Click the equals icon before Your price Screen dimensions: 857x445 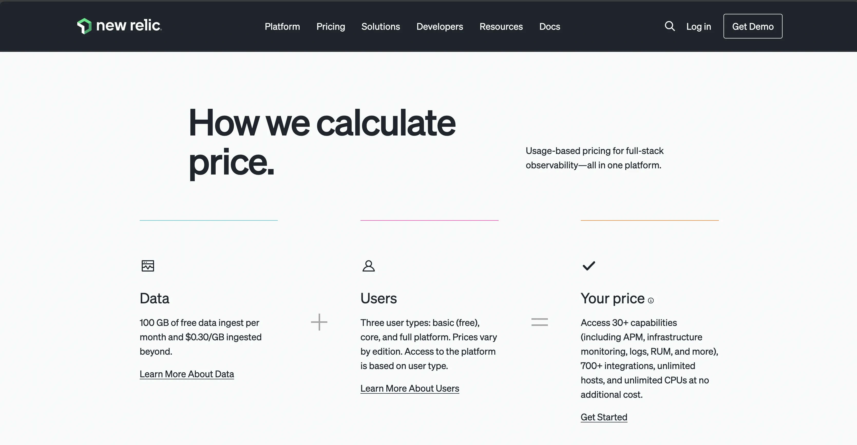pos(540,322)
